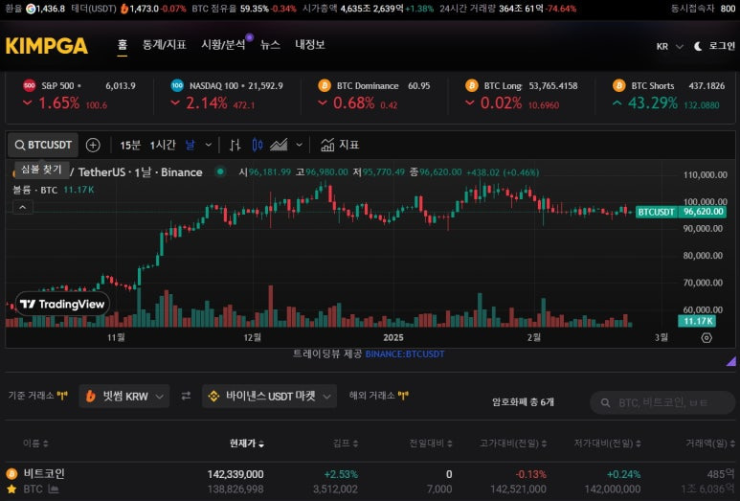Sort by 고가대비(전일) column
740x501 pixels.
tap(513, 444)
